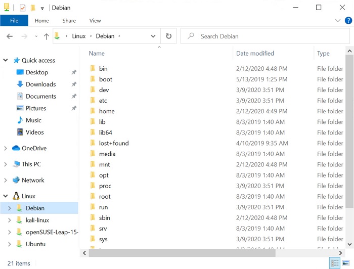Select the lost+found folder
Screen dimensions: 354x269
point(114,143)
